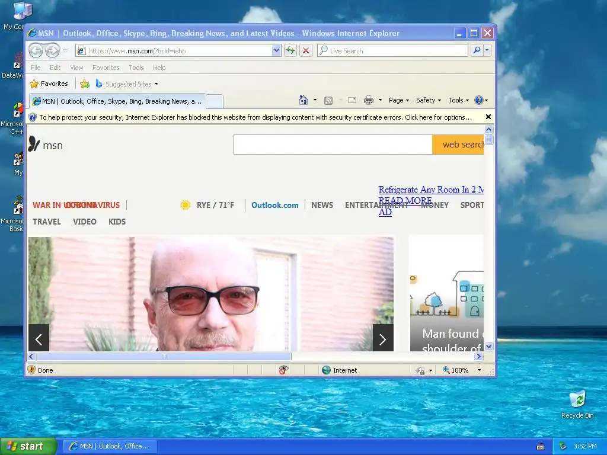Click the MSN taskbar window button
The width and height of the screenshot is (607, 455).
click(110, 446)
